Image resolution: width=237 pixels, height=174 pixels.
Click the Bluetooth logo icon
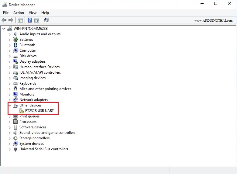coord(15,45)
